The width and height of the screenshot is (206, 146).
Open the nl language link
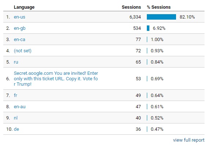click(16, 118)
